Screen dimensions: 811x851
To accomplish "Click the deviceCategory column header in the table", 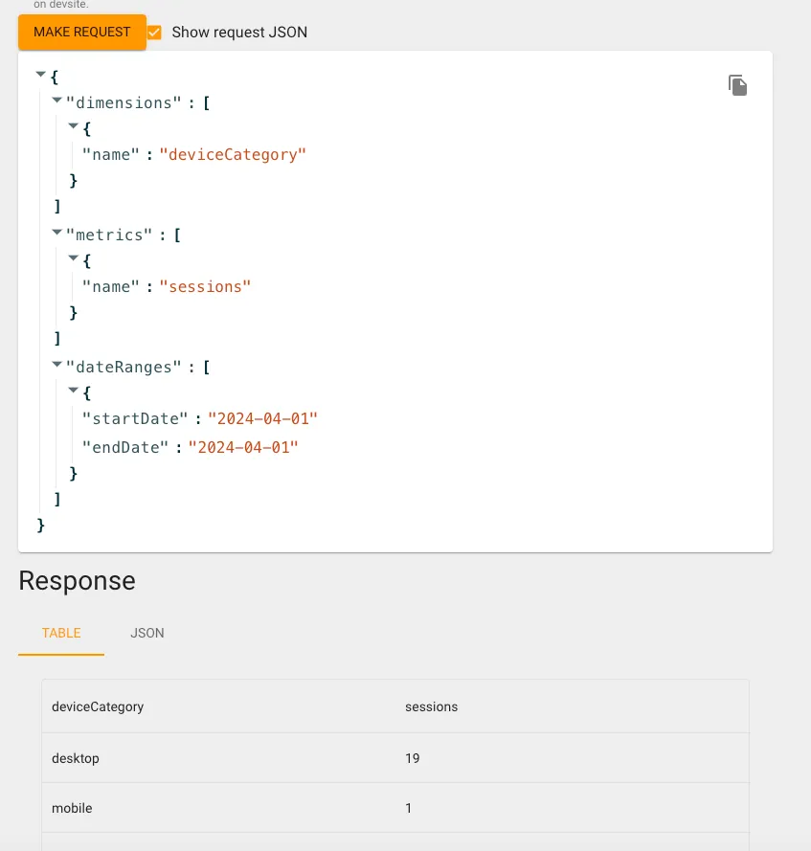I will pos(98,706).
